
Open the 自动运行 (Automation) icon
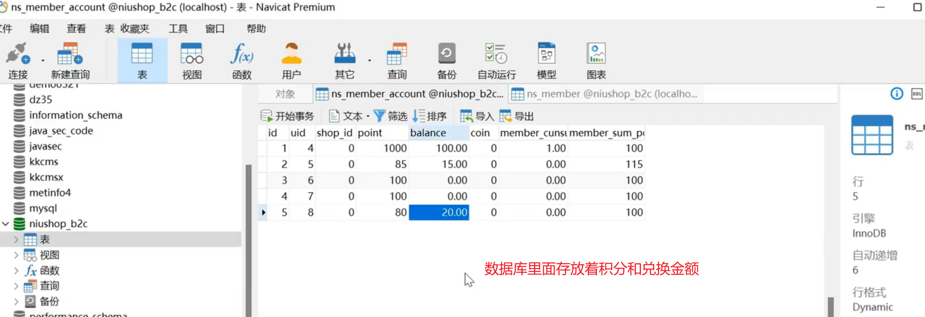[x=497, y=60]
